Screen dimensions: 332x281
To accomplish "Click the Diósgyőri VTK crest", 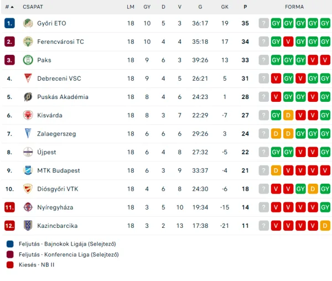I will tap(28, 189).
